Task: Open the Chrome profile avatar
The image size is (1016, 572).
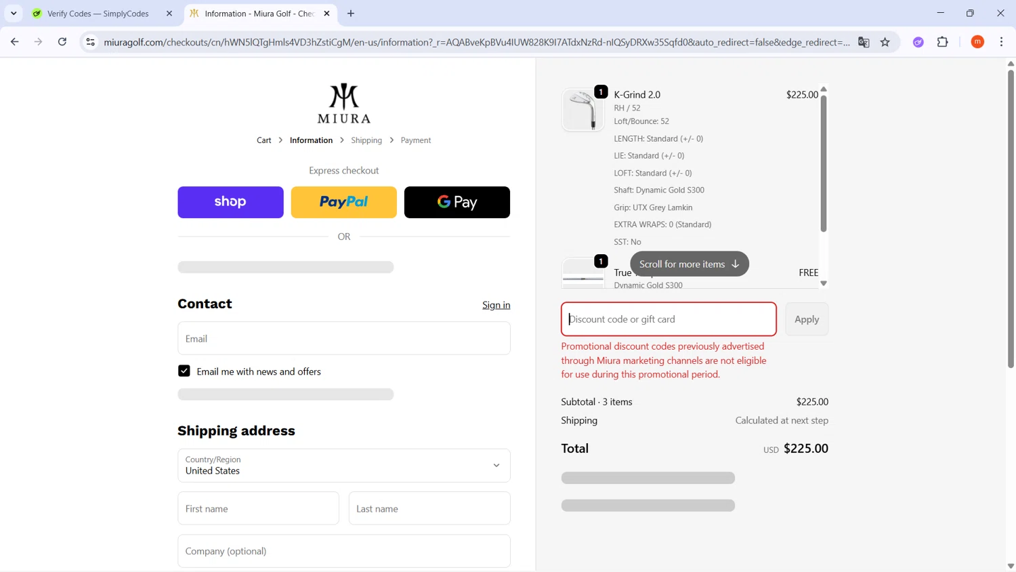Action: 977,42
